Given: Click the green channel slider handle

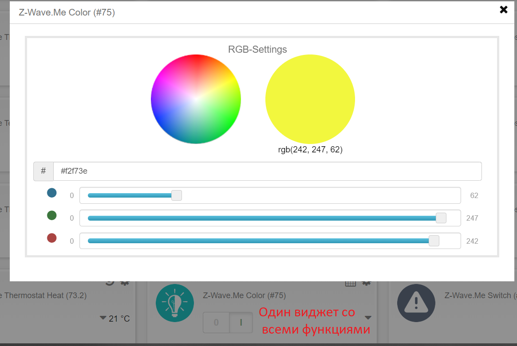Looking at the screenshot, I should coord(441,218).
